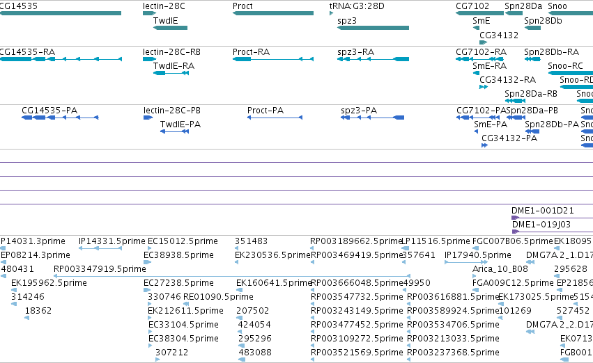Click the CG14535-RA transcript glyph
Viewport: 593px width, 363px height.
(61, 59)
